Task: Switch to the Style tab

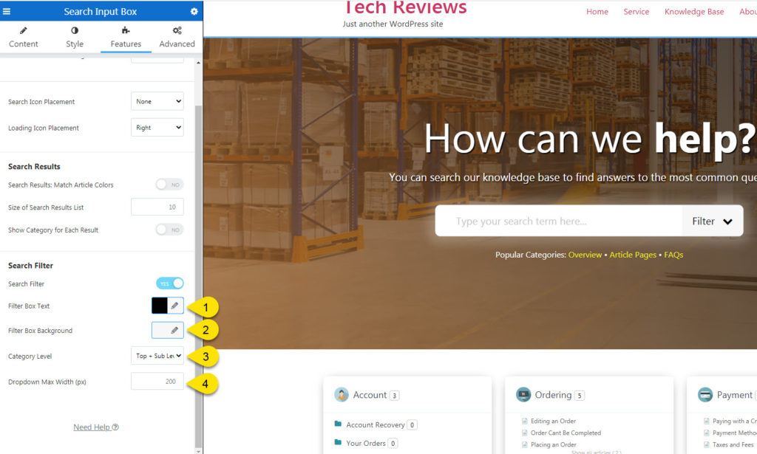Action: [75, 37]
